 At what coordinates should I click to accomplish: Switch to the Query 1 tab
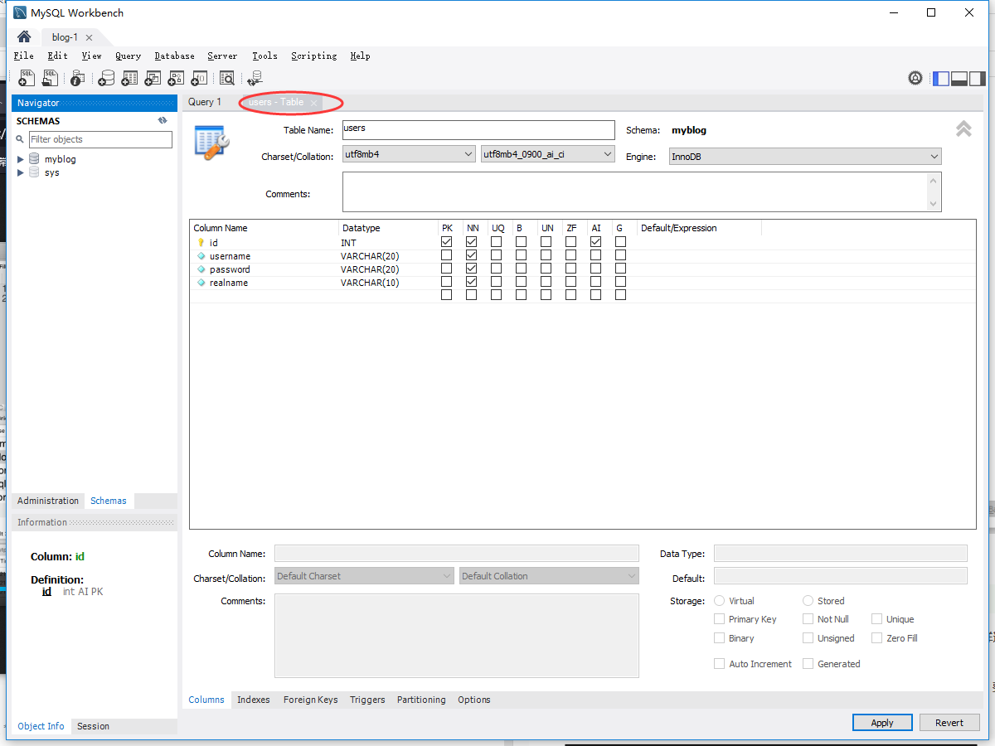coord(205,102)
